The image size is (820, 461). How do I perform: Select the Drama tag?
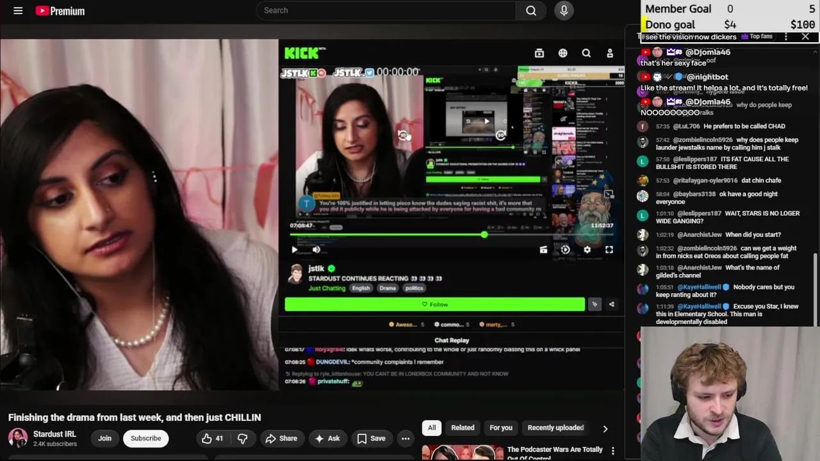click(x=388, y=288)
